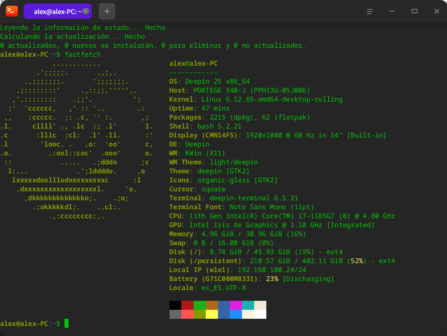Pick the black swatch in the palette
Screen dimensions: 447x336
pos(175,305)
